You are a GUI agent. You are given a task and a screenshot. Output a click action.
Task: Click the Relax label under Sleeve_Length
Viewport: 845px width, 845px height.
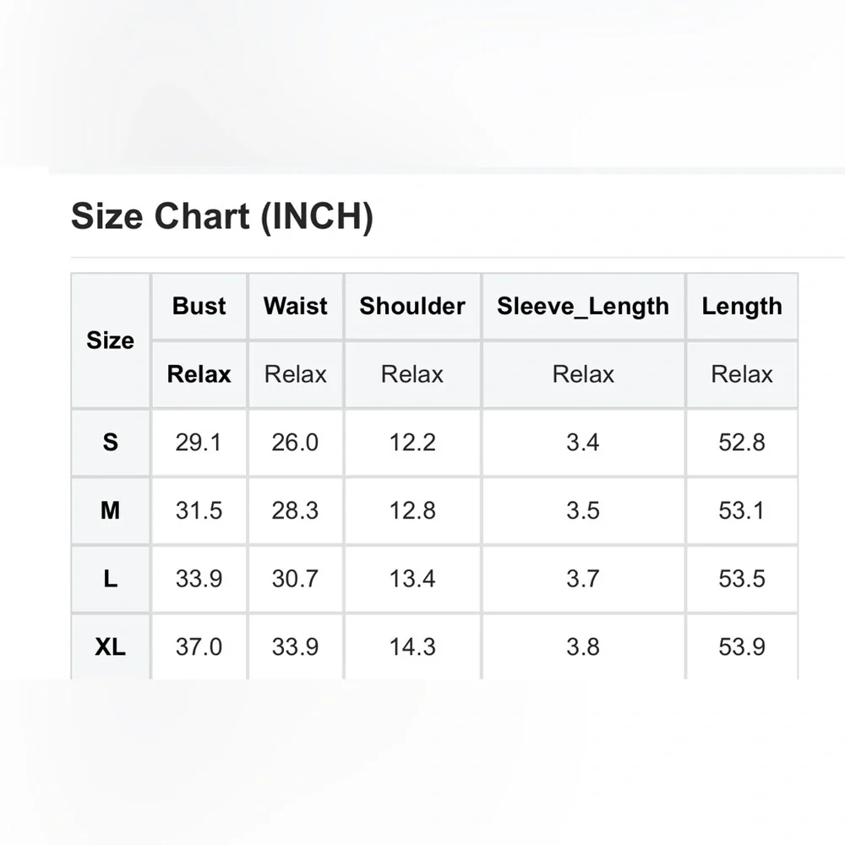click(582, 374)
